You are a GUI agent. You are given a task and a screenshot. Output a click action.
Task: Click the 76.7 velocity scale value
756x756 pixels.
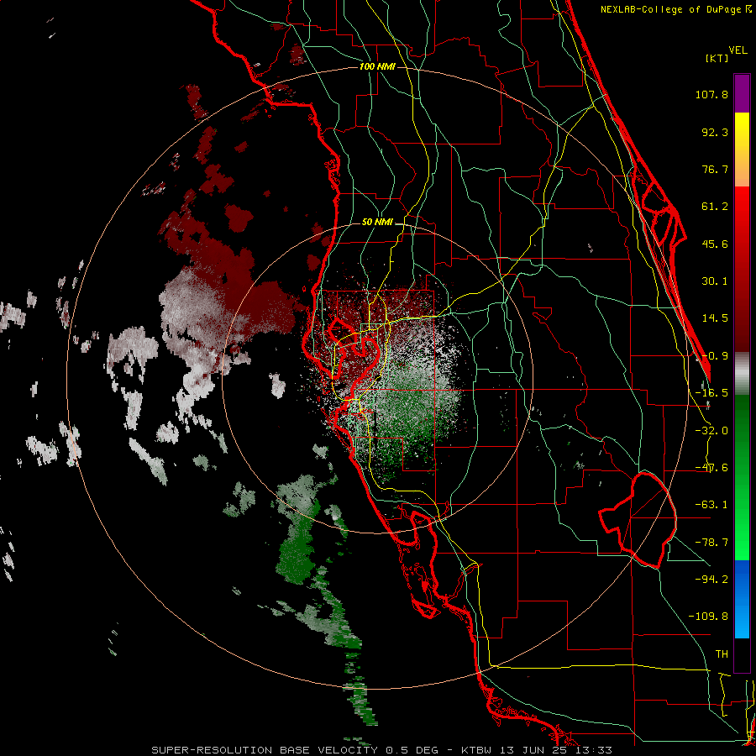pyautogui.click(x=715, y=169)
